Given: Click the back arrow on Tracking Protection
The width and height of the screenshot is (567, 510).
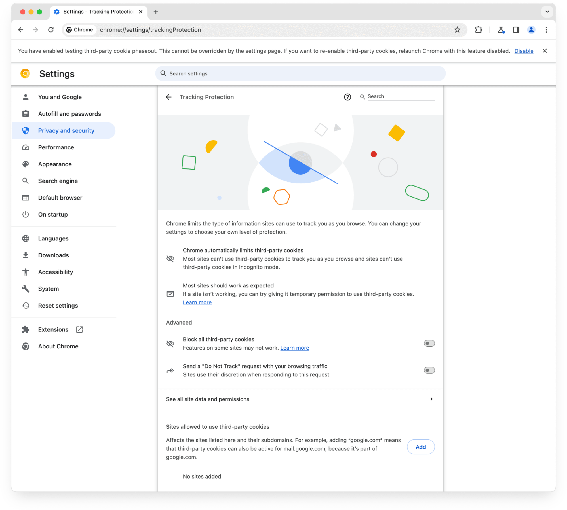Looking at the screenshot, I should click(x=170, y=97).
